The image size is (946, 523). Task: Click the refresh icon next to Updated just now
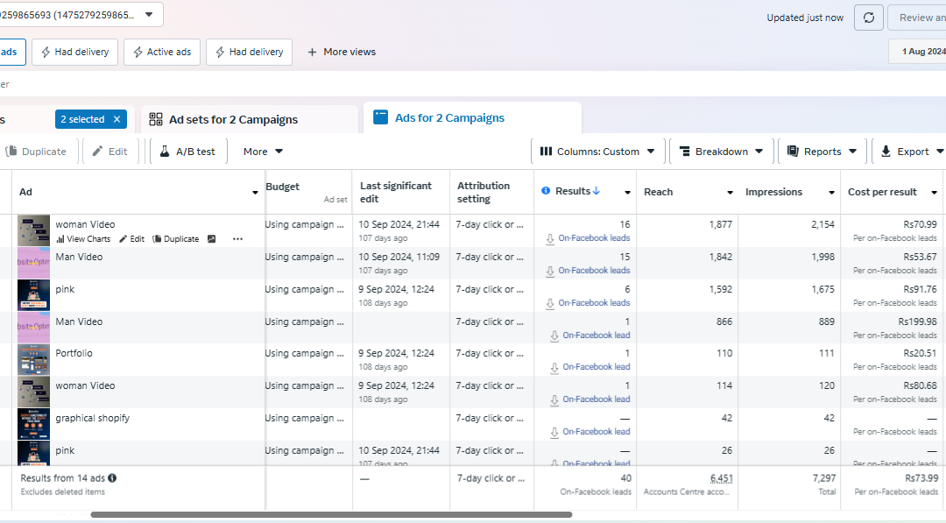869,18
